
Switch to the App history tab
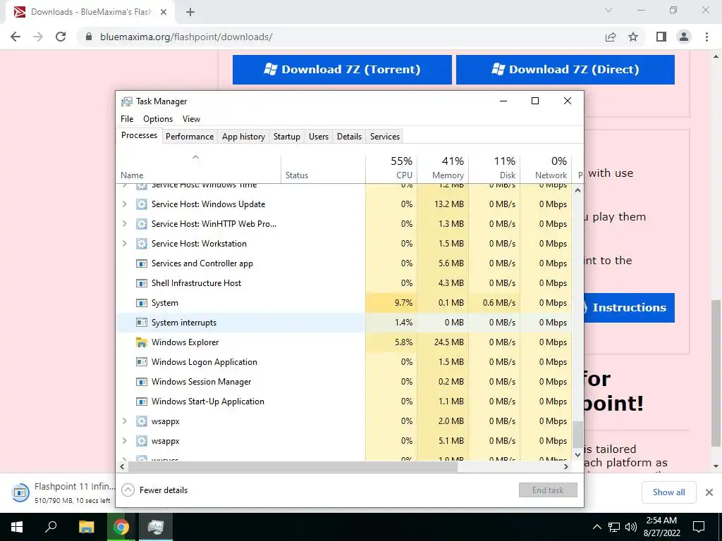[x=243, y=137]
